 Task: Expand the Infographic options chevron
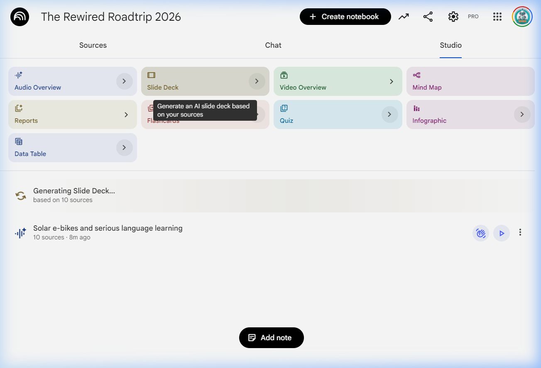pyautogui.click(x=522, y=115)
